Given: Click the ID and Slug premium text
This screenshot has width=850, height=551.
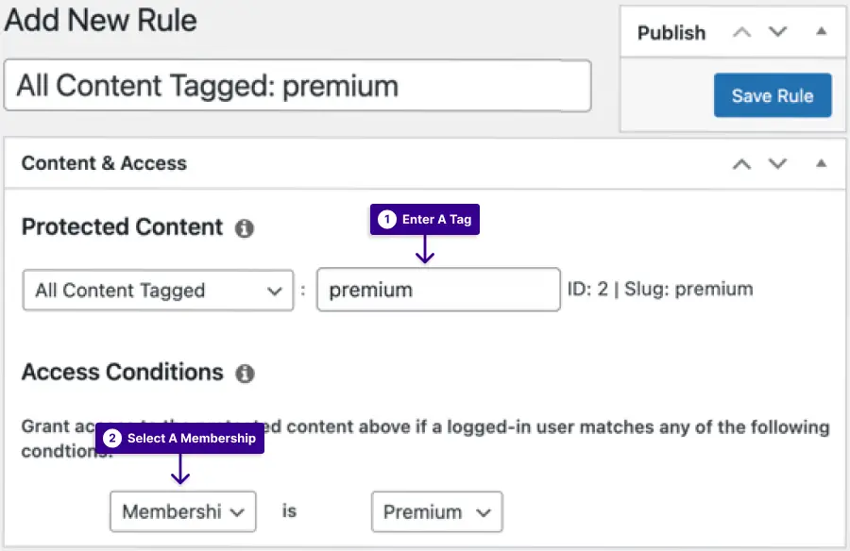Looking at the screenshot, I should [x=660, y=290].
